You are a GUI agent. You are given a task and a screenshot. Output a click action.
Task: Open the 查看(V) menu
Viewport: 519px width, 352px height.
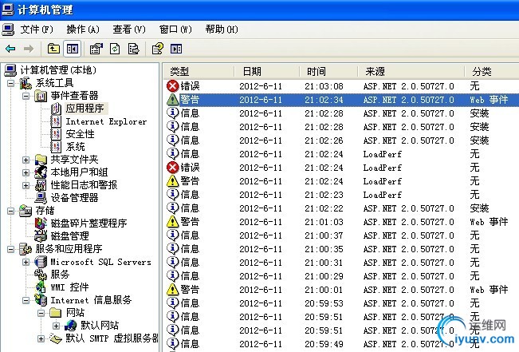(129, 30)
